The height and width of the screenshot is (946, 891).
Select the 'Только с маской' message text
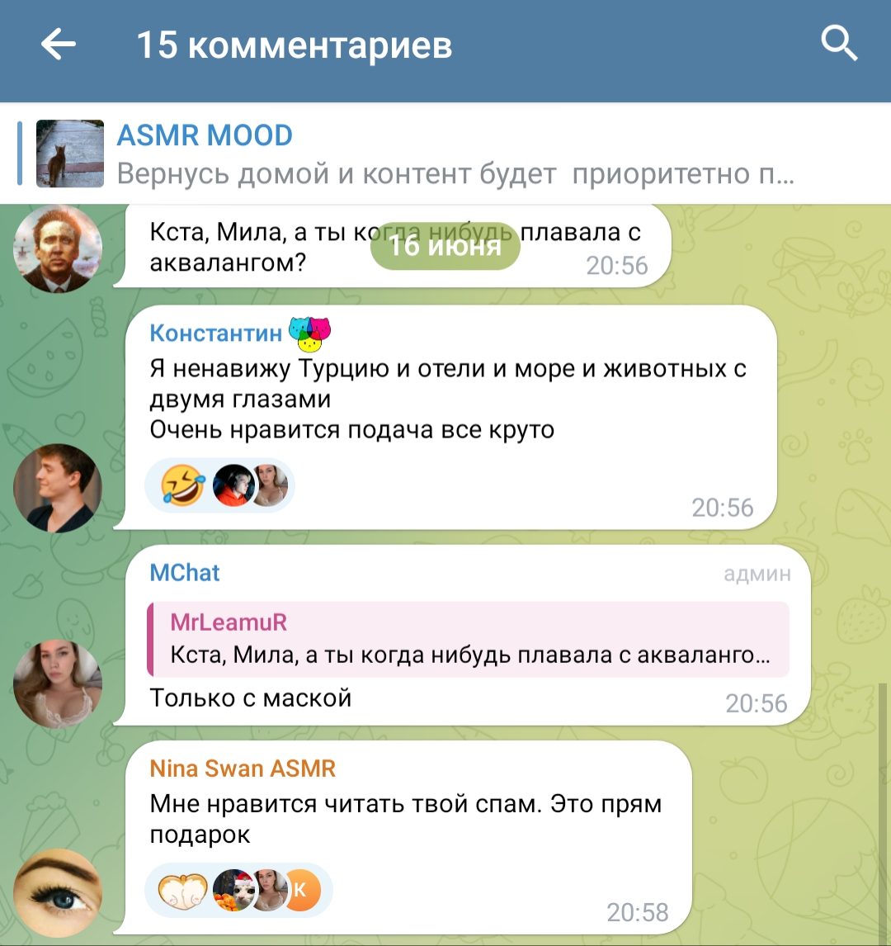click(x=250, y=698)
